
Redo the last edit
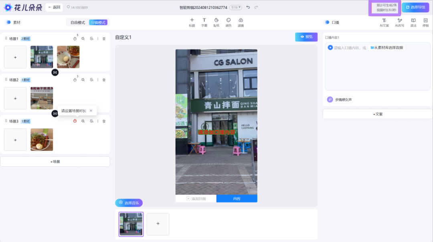[256, 7]
